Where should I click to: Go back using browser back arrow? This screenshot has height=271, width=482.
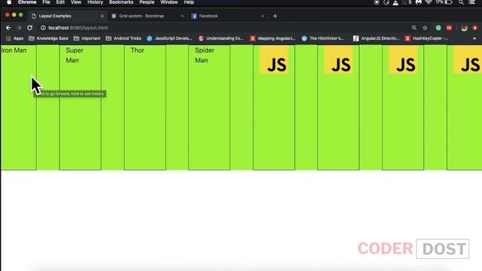coord(8,28)
